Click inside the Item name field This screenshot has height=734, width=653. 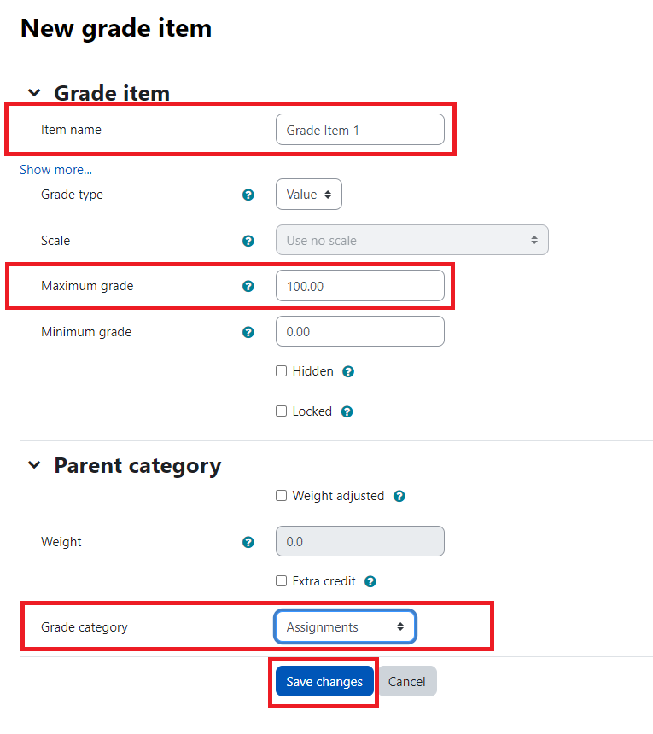click(359, 129)
